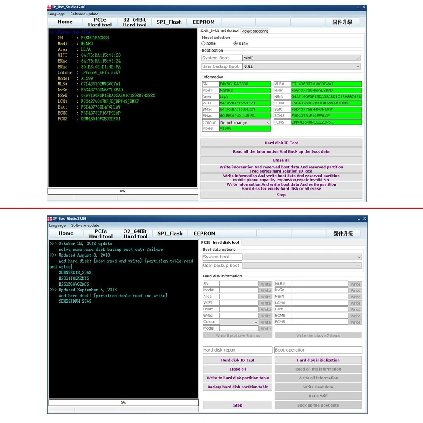Click Hard disk initialization button
Screen dimensions: 423x423
pyautogui.click(x=318, y=360)
